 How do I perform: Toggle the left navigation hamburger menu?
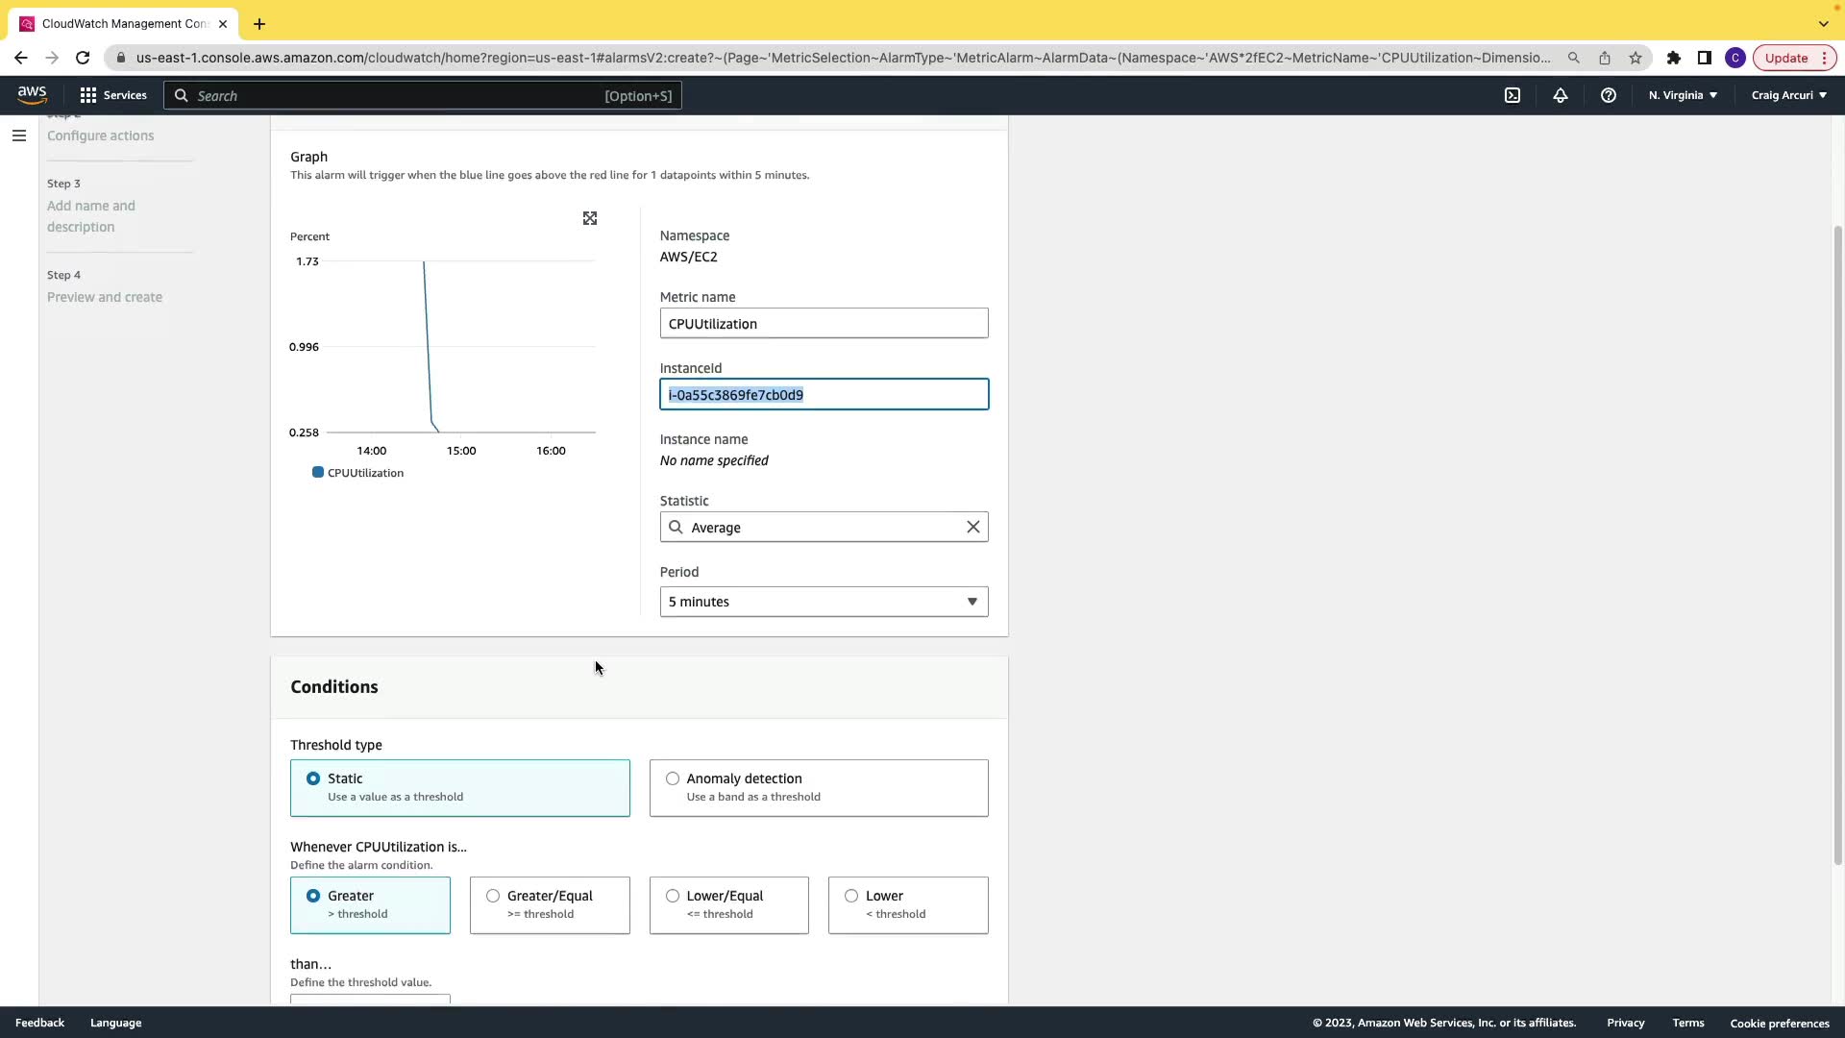click(x=18, y=136)
